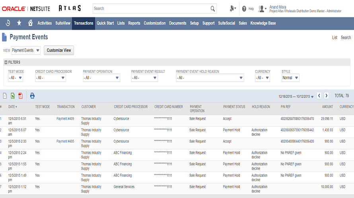The width and height of the screenshot is (354, 198).
Task: Go to the Home house icon
Action: point(30,23)
